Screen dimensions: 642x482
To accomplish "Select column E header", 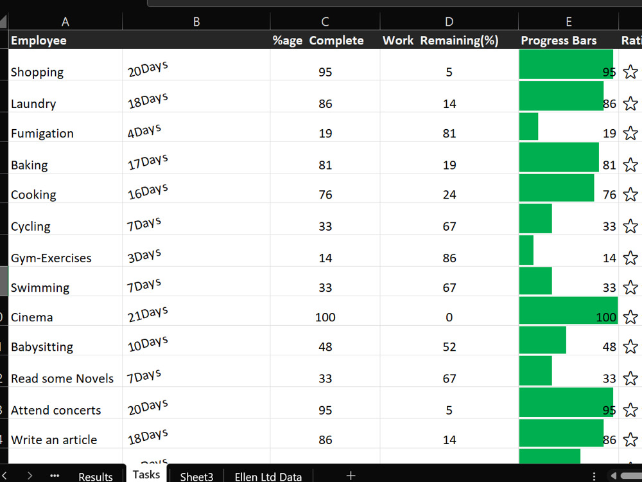I will click(569, 21).
